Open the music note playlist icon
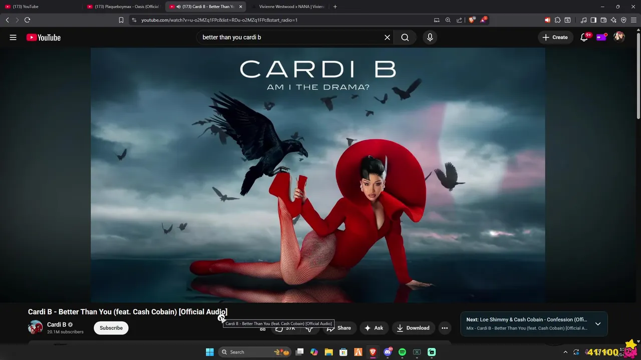 point(583,20)
